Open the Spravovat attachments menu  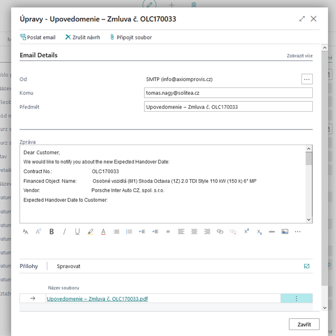68,266
